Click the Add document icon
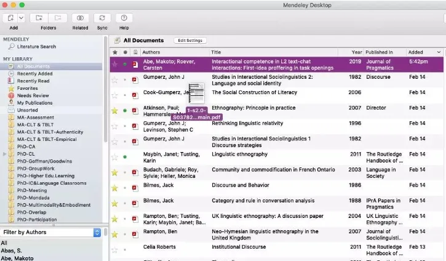 coord(10,18)
